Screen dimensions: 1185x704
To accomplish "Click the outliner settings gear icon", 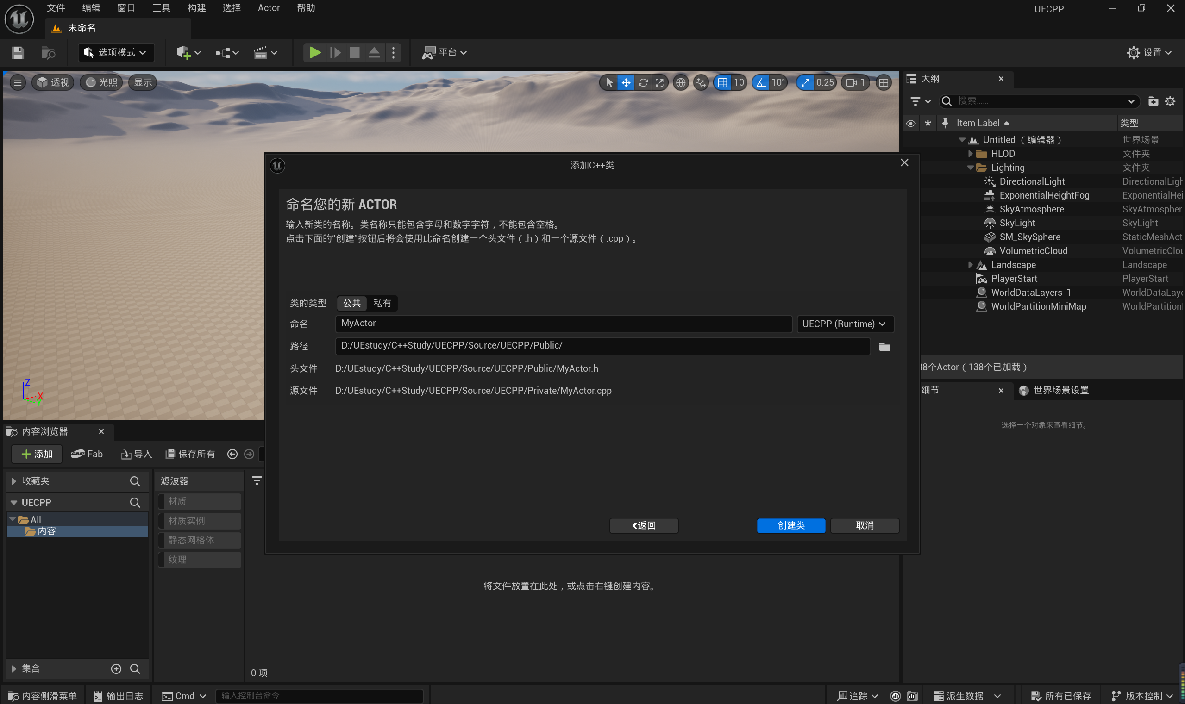I will click(1170, 101).
